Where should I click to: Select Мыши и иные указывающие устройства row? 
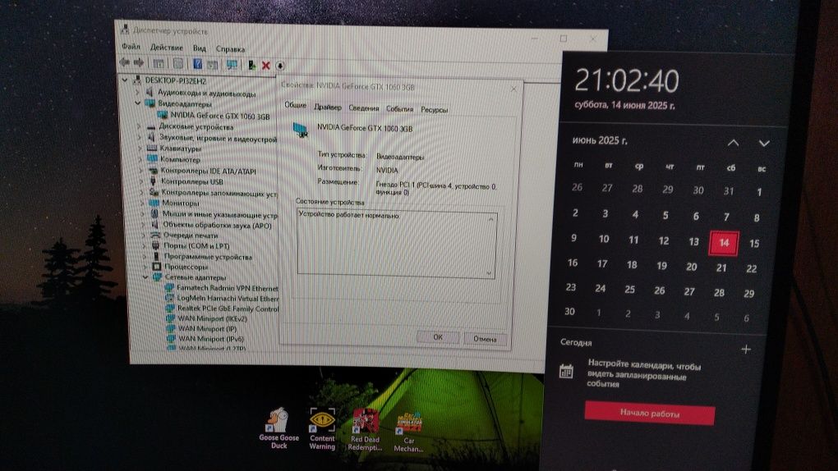coord(220,214)
